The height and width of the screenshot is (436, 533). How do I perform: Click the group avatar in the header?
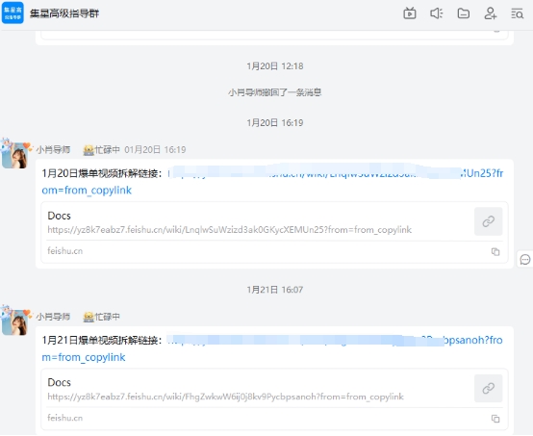coord(13,13)
